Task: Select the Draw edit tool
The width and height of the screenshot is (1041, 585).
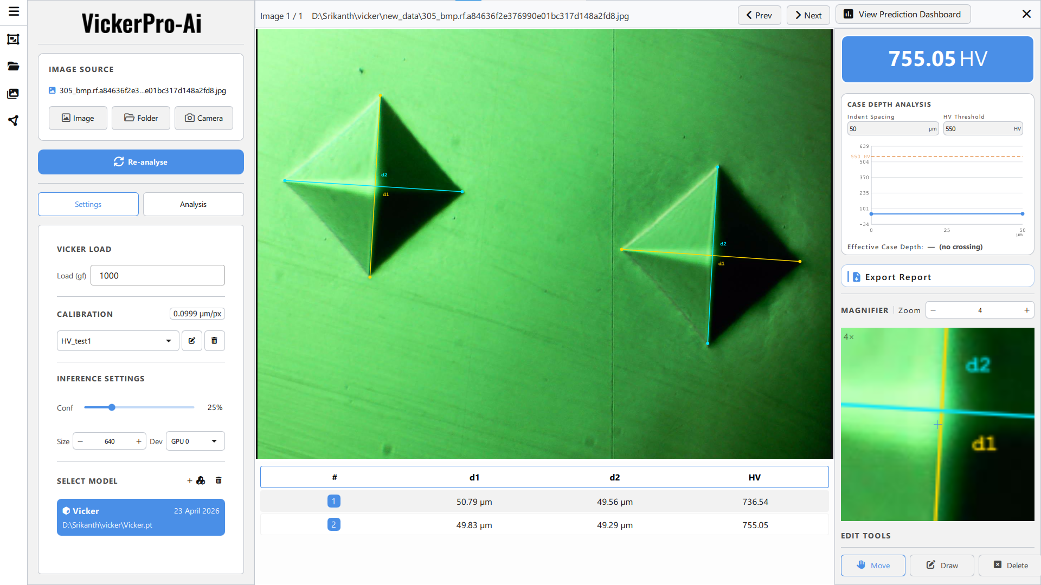Action: (x=942, y=565)
